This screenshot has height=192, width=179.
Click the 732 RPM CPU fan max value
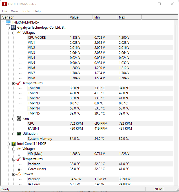125,124
